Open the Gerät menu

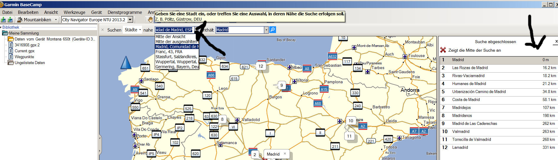point(97,12)
